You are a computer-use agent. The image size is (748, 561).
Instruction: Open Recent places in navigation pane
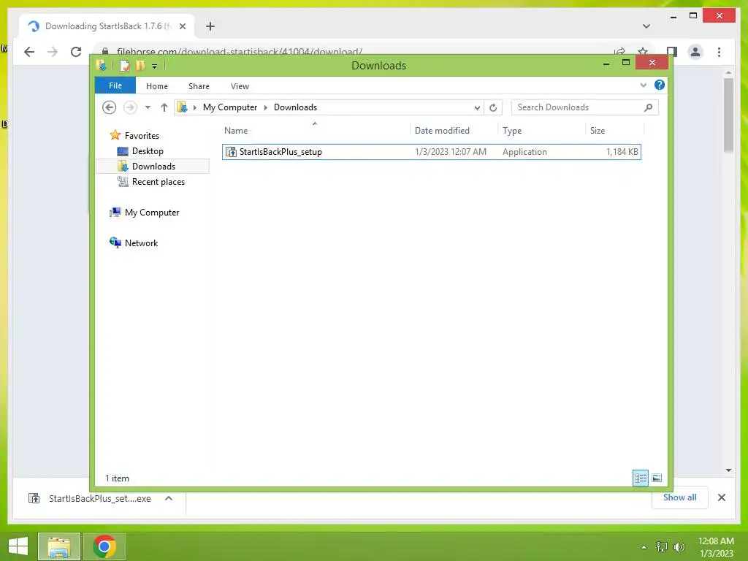point(158,182)
